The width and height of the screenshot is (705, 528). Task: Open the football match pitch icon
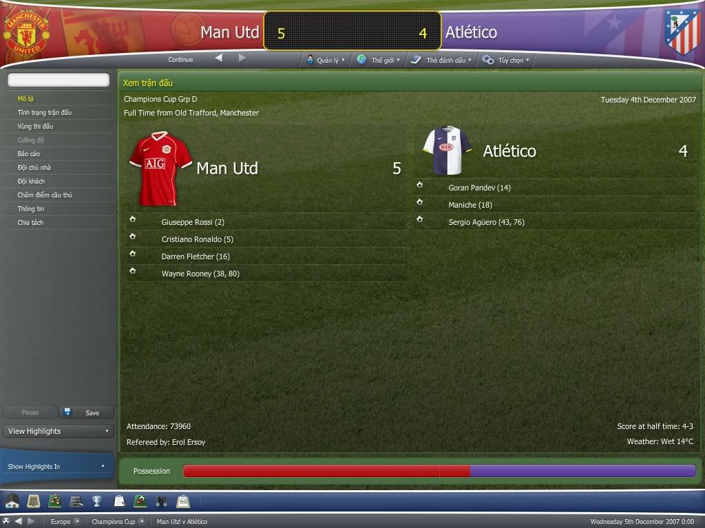[x=140, y=501]
